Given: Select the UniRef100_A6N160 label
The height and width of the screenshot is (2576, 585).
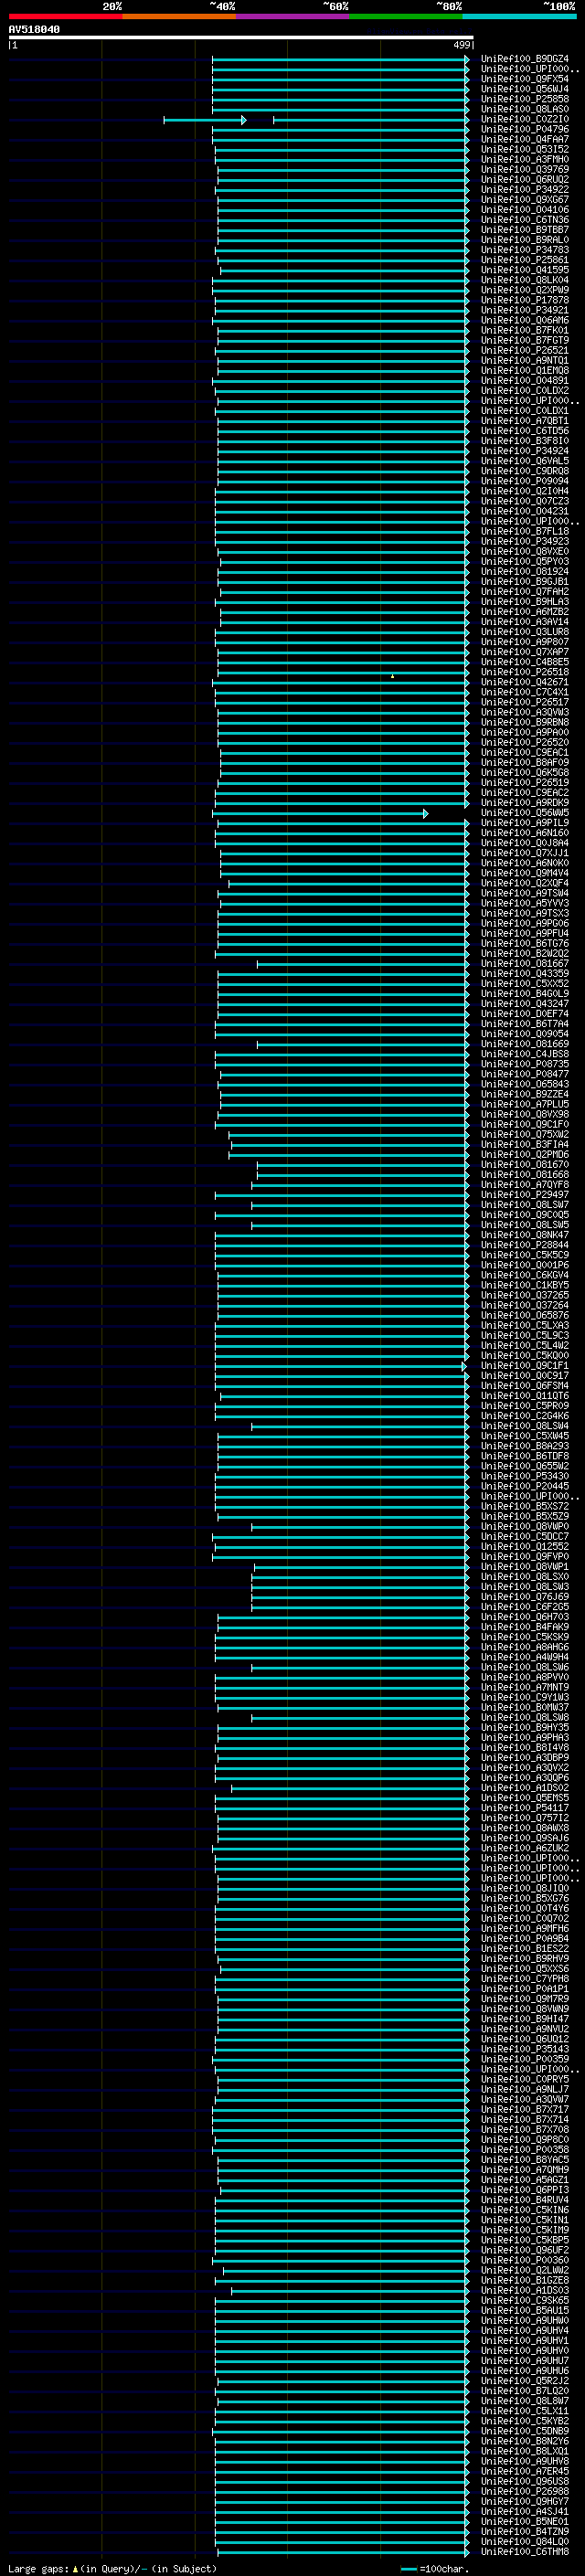Looking at the screenshot, I should pos(525,832).
